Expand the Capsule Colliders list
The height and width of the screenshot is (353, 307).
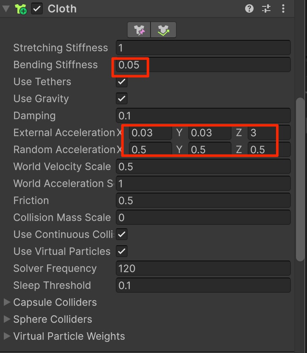[7, 303]
